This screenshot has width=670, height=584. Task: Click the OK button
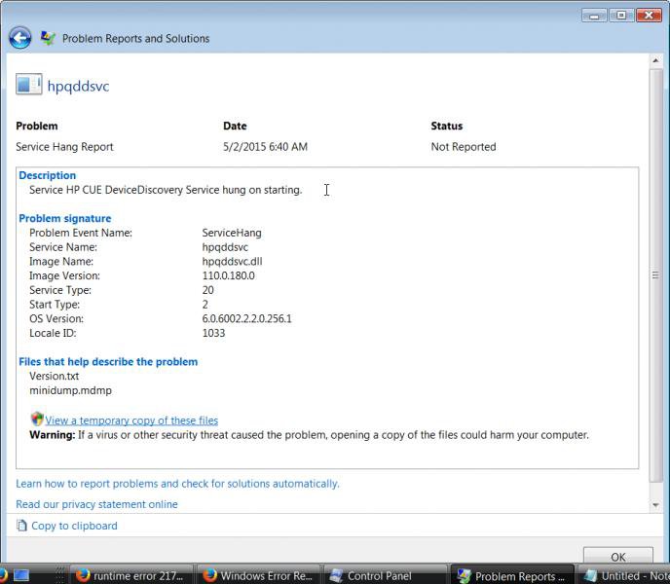[x=617, y=556]
